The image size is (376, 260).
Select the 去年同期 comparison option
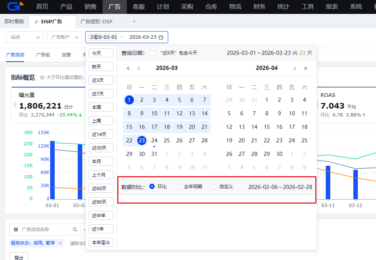178,187
